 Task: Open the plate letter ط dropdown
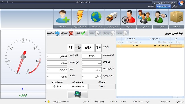[x=76, y=48]
